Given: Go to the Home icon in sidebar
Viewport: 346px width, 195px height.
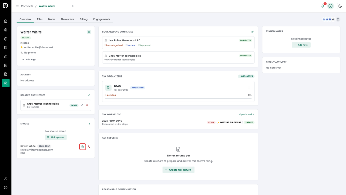Looking at the screenshot, I should coord(6,21).
